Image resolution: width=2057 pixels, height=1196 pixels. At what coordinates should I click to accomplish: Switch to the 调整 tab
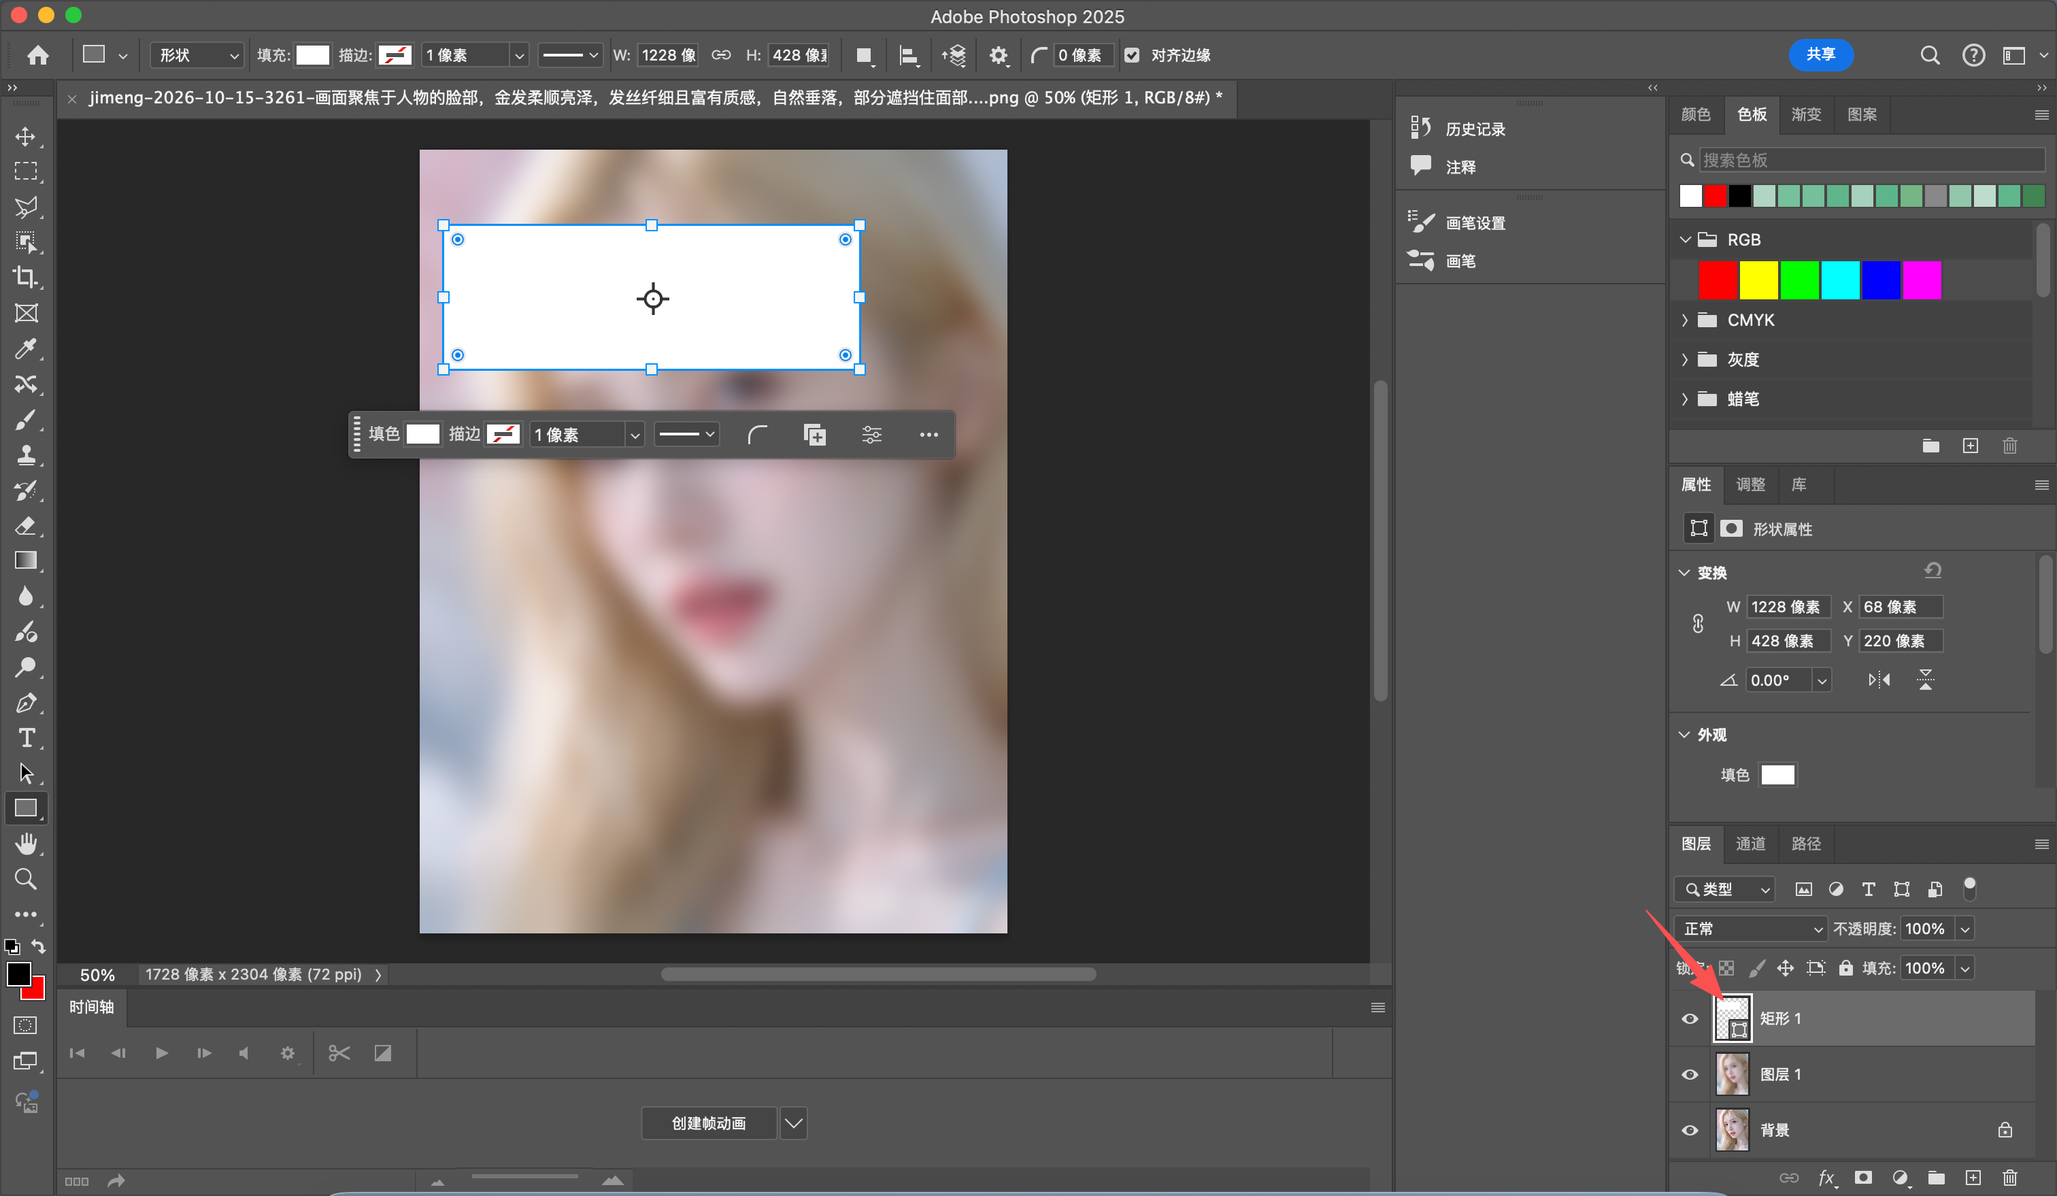pyautogui.click(x=1750, y=485)
